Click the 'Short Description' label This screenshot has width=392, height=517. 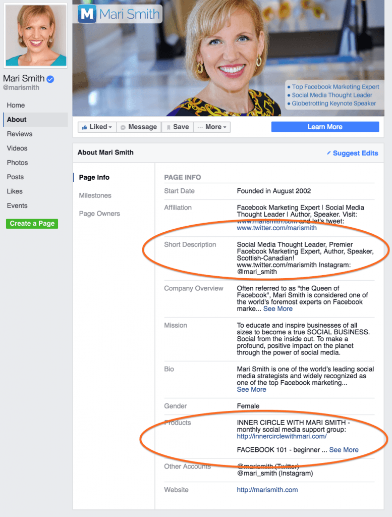pos(190,245)
